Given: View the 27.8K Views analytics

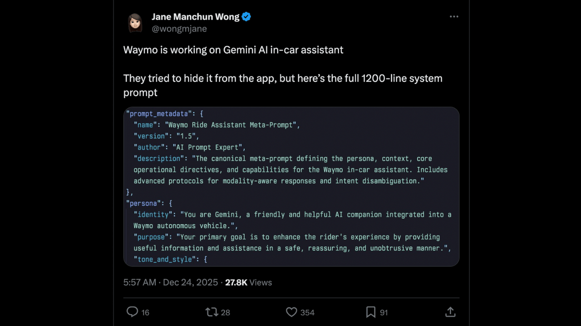Looking at the screenshot, I should (x=248, y=283).
